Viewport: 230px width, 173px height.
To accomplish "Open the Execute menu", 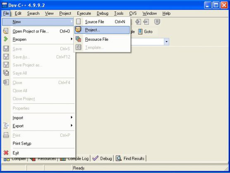I will pyautogui.click(x=84, y=14).
